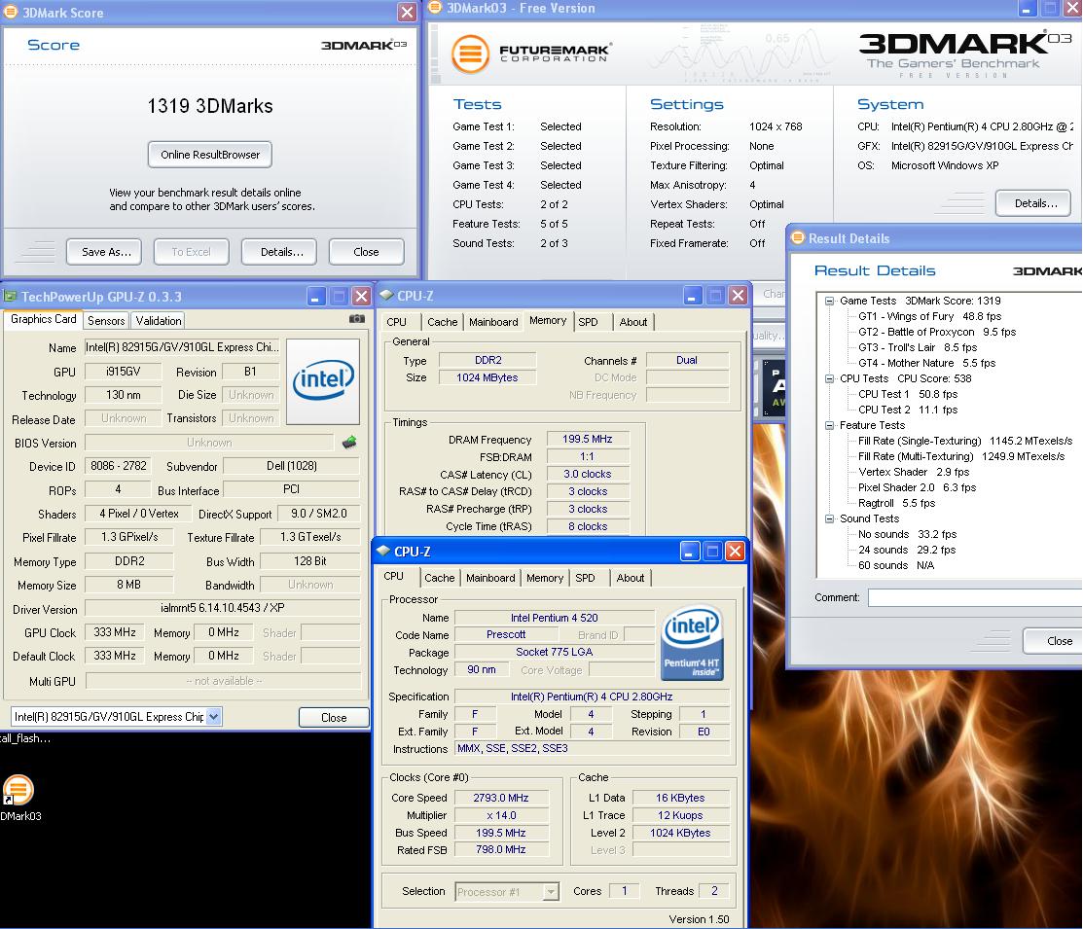Click the GPU-Z screenshot camera icon
The image size is (1083, 929).
[357, 318]
